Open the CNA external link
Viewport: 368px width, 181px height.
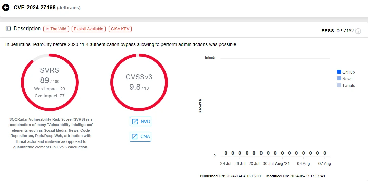click(140, 137)
